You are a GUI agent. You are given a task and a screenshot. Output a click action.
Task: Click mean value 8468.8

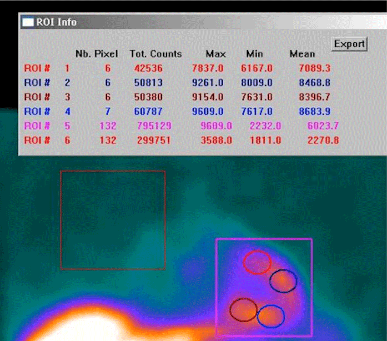[x=315, y=82]
